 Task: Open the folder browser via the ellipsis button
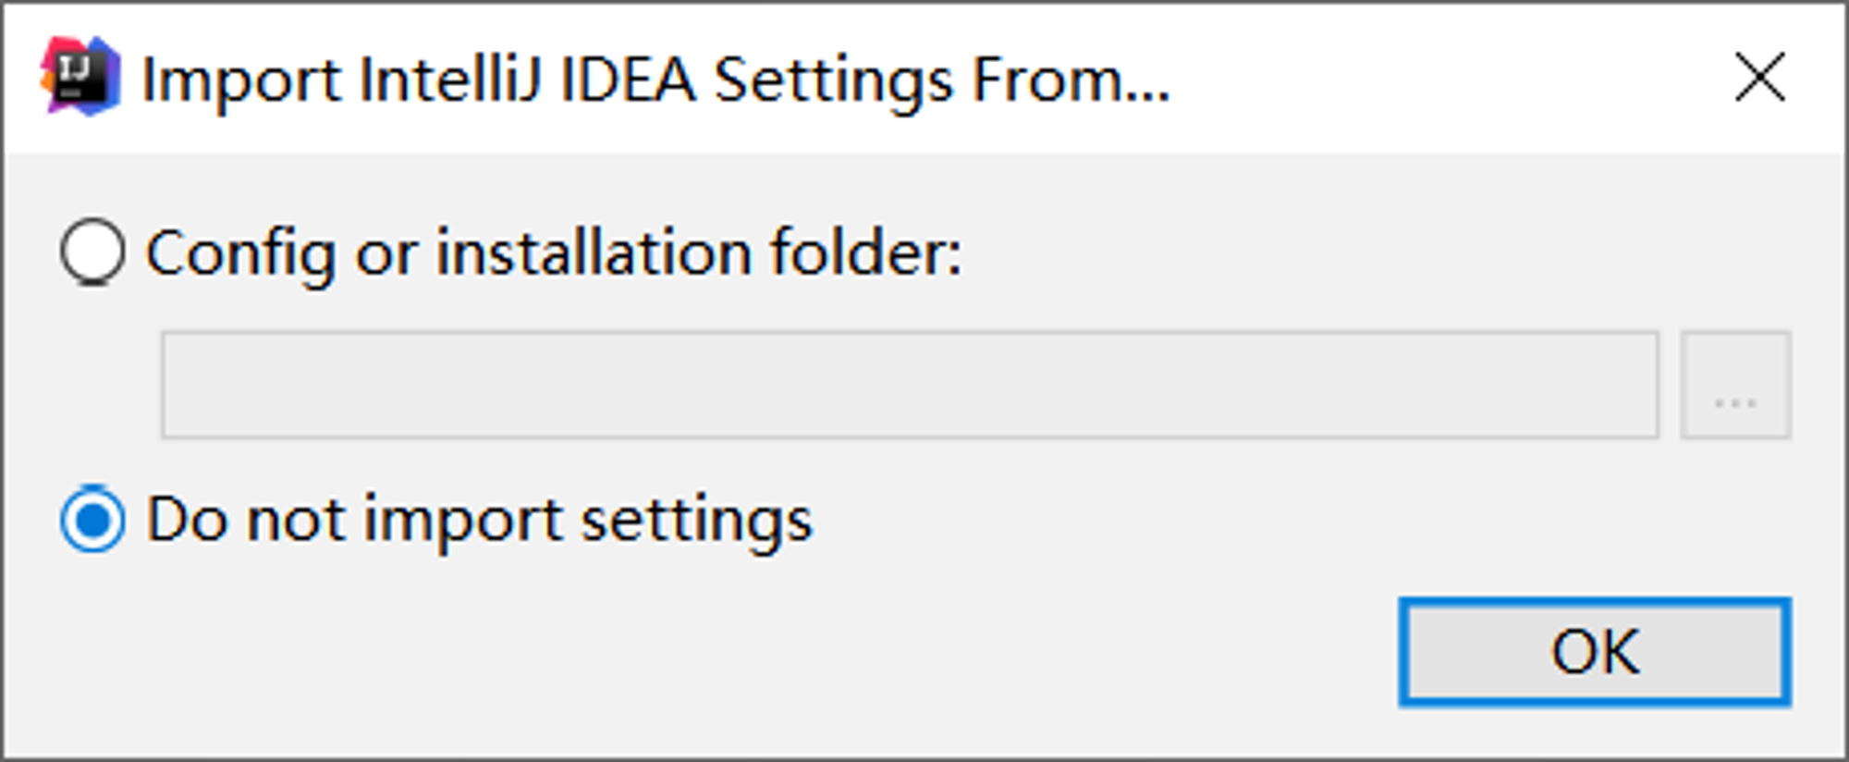1735,385
